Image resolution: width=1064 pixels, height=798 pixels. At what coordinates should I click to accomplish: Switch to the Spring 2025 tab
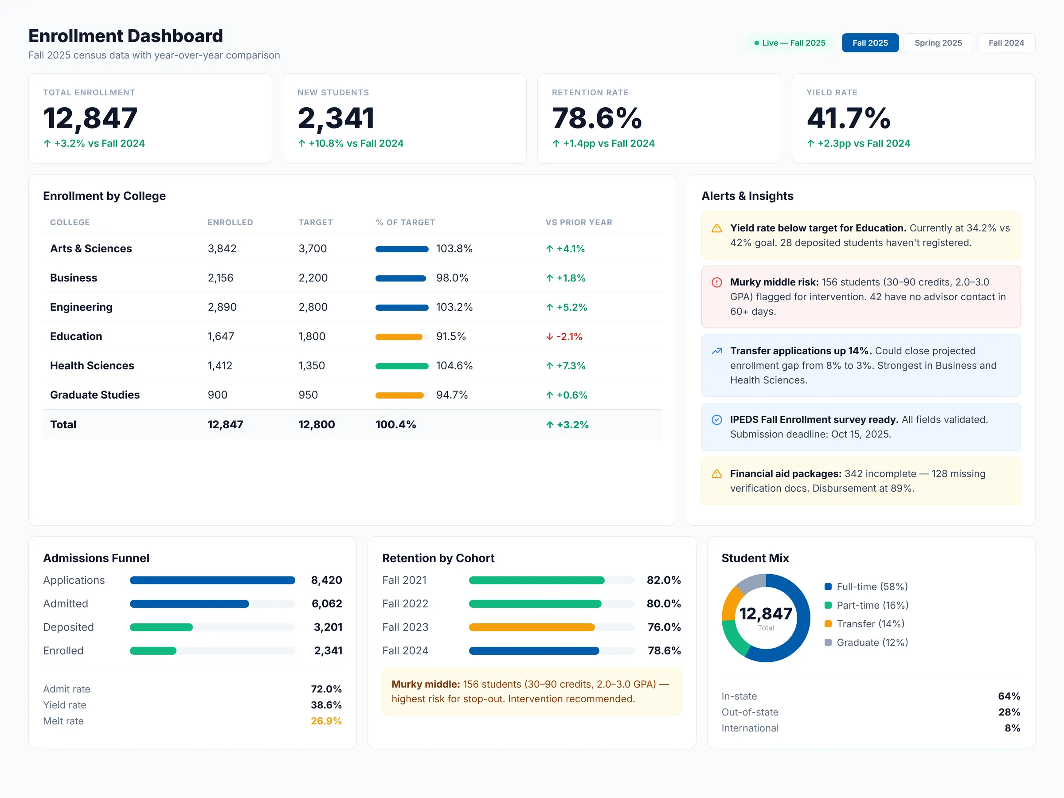tap(938, 42)
